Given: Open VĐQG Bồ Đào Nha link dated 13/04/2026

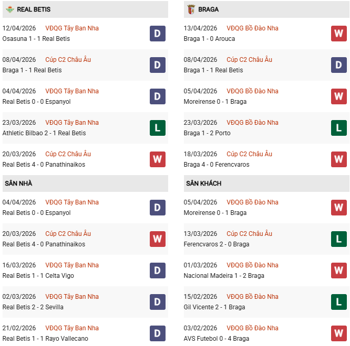Looking at the screenshot, I should coord(252,28).
